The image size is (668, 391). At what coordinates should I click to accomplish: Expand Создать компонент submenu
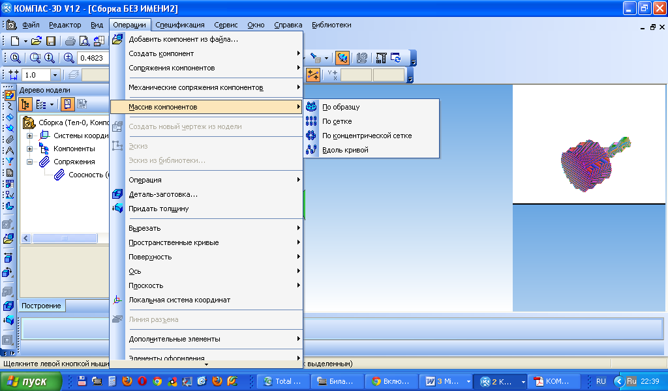tap(206, 53)
